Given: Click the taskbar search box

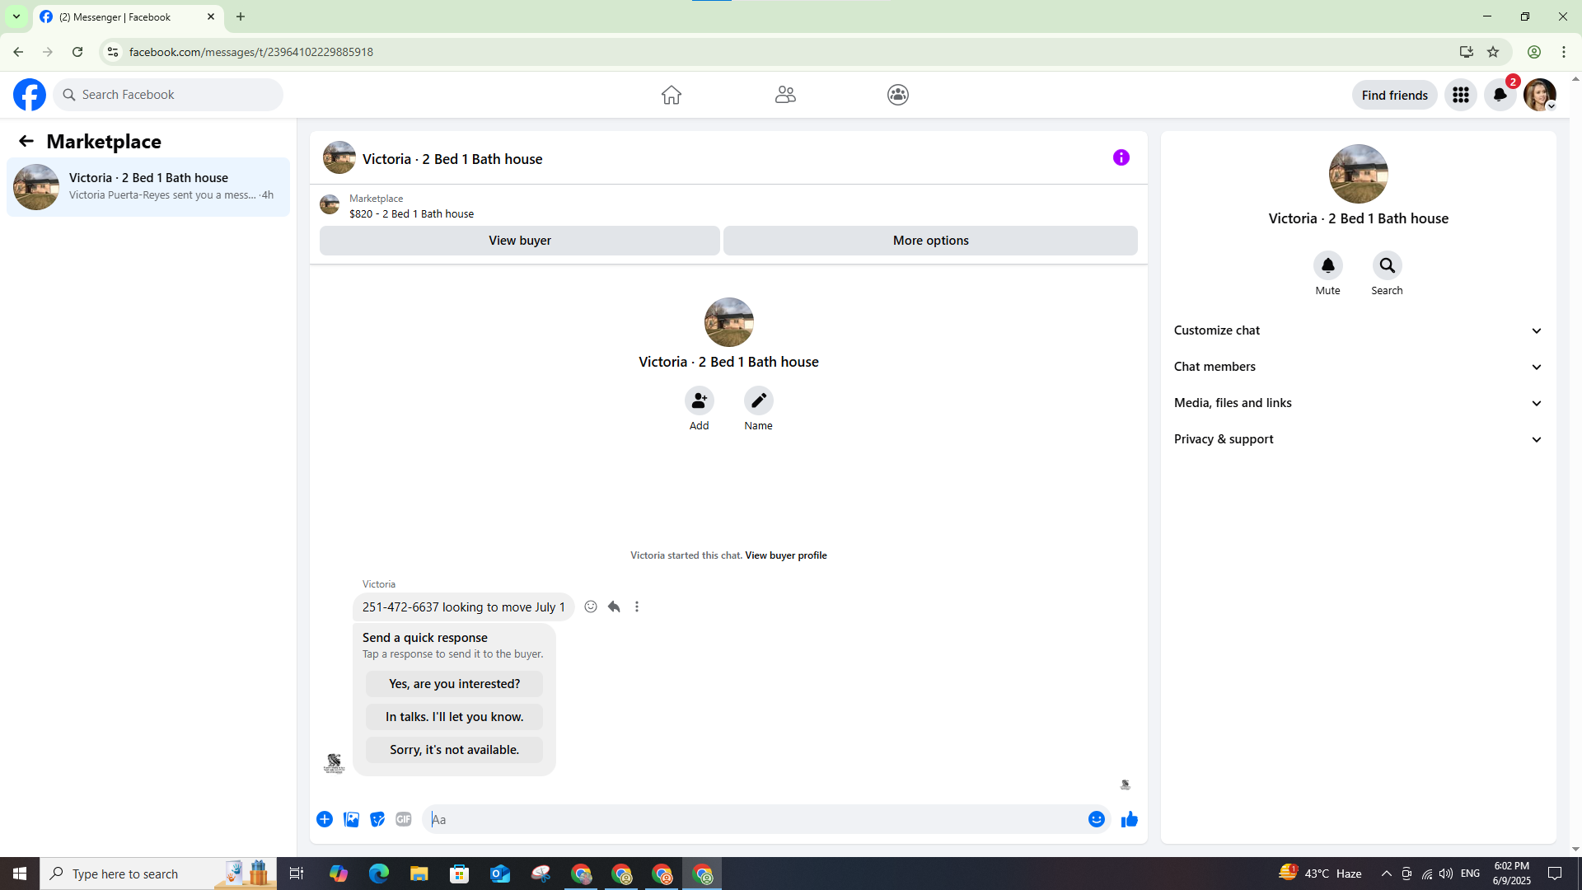Looking at the screenshot, I should click(x=158, y=874).
